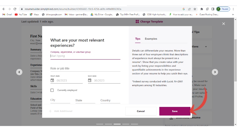Tick the Currently employed checkbox
The image size is (237, 133).
point(52,90)
